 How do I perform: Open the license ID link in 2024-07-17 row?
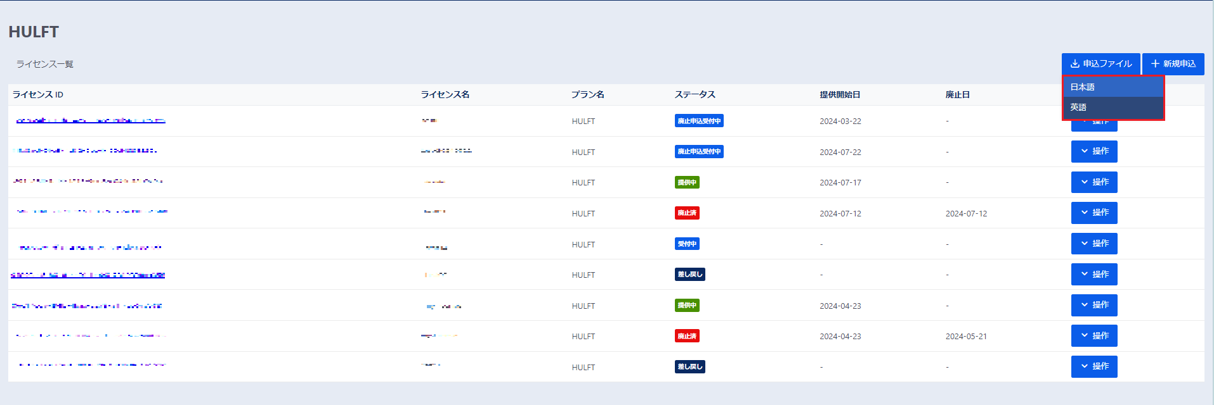click(x=88, y=181)
